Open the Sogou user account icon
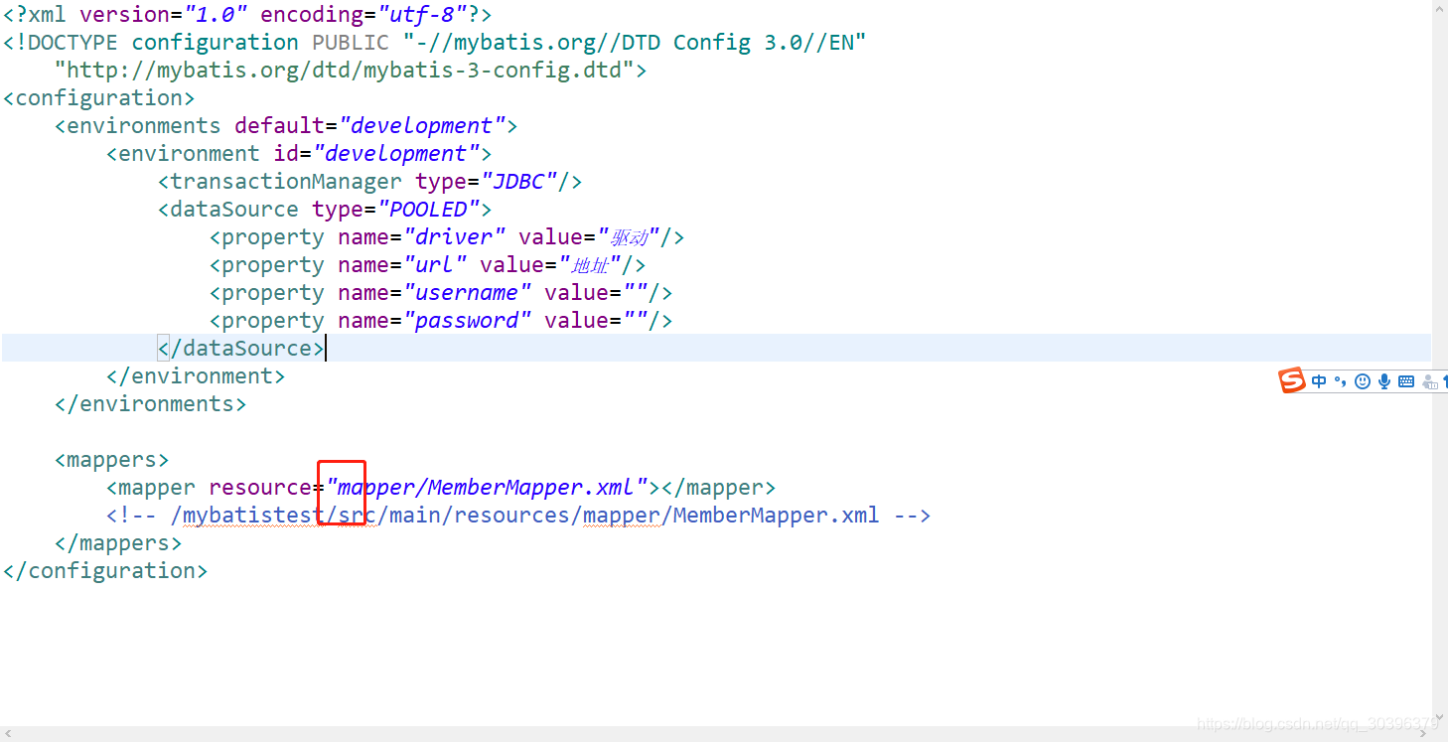Screen dimensions: 1448x742 point(1430,381)
